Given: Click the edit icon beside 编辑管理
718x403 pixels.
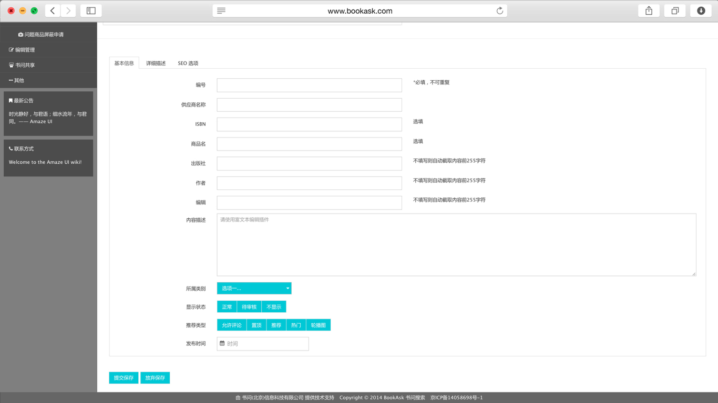Looking at the screenshot, I should click(x=11, y=50).
